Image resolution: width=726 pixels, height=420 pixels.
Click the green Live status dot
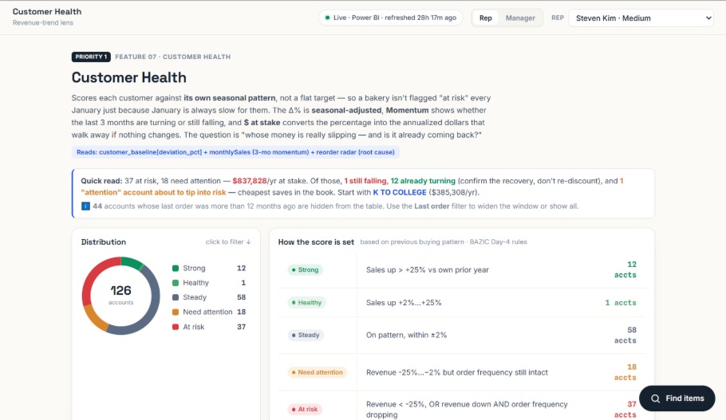pos(327,18)
